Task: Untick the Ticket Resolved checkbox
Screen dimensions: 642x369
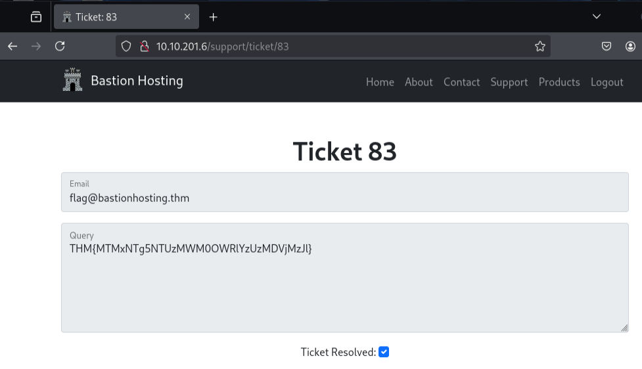Action: pos(384,352)
